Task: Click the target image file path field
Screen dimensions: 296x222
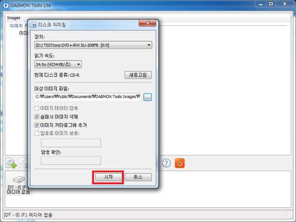Action: pyautogui.click(x=88, y=97)
